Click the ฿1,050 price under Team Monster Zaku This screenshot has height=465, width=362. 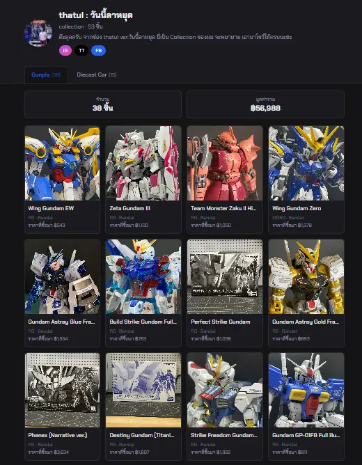[223, 225]
